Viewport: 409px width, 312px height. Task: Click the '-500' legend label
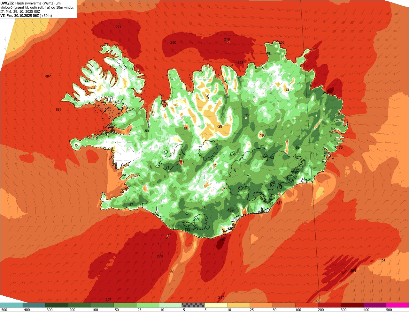[x=4, y=310]
